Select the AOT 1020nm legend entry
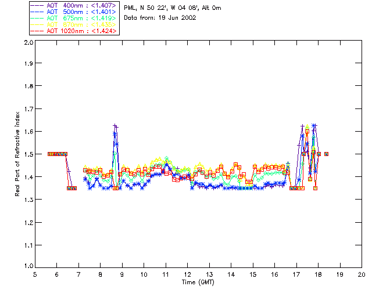The height and width of the screenshot is (297, 372). click(x=74, y=31)
